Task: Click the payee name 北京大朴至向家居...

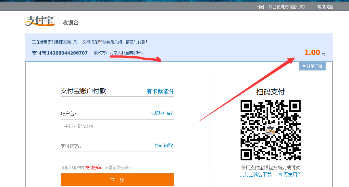Action: 127,53
